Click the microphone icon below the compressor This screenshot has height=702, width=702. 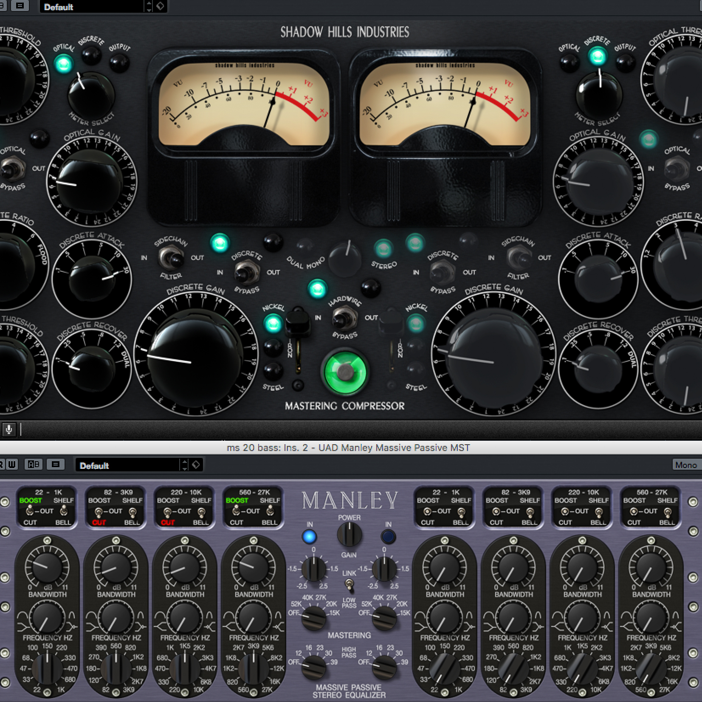(8, 429)
